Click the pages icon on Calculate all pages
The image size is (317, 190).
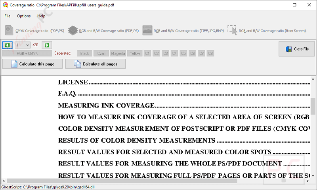tap(77, 64)
